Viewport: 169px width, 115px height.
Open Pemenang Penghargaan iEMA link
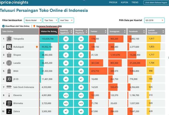click(x=49, y=26)
